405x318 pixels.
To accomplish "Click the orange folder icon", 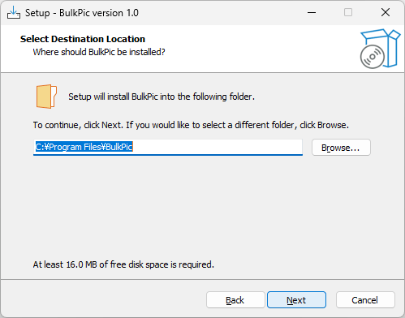I will tap(46, 97).
